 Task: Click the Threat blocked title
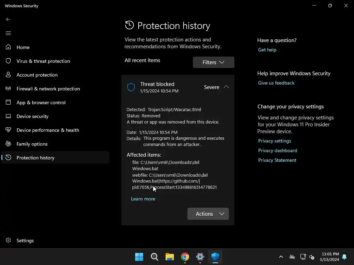(x=157, y=84)
